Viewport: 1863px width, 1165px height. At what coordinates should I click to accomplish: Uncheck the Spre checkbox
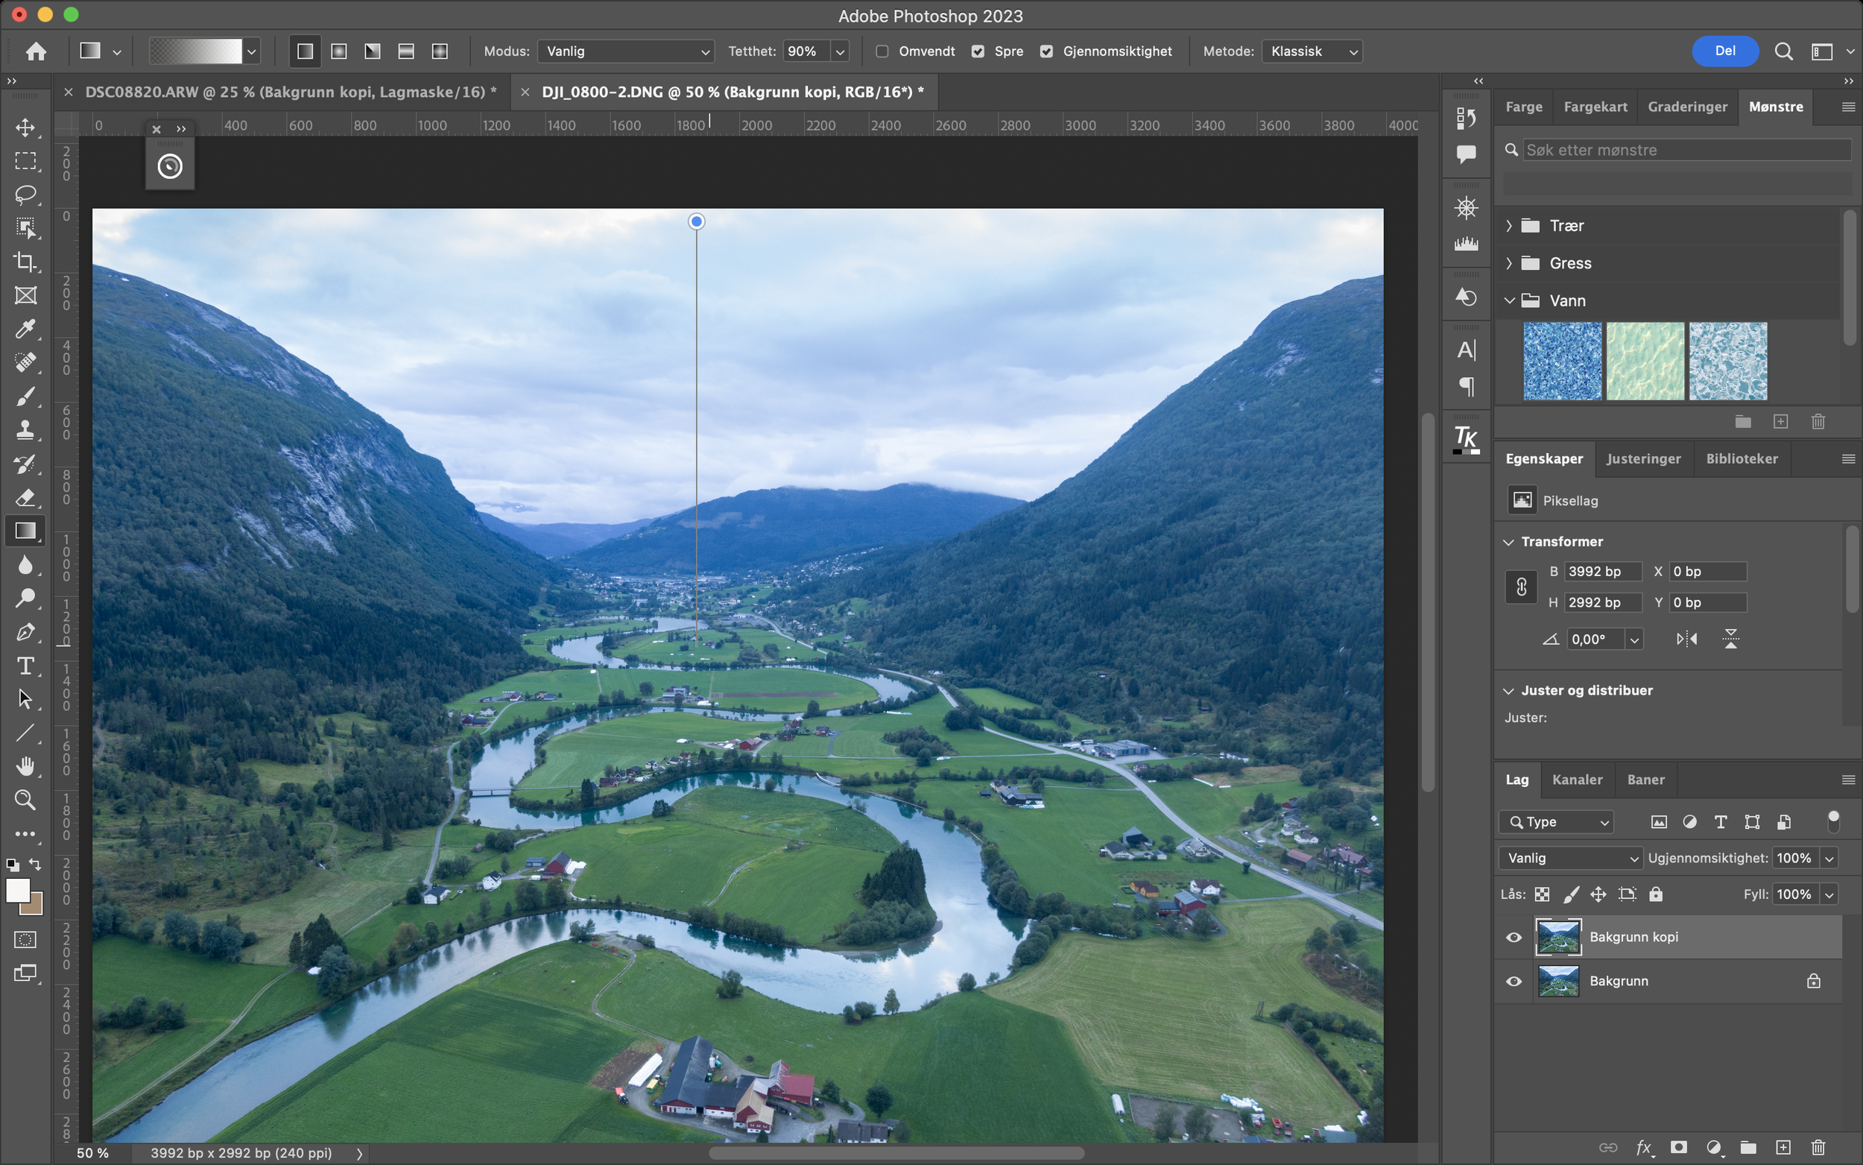(978, 51)
